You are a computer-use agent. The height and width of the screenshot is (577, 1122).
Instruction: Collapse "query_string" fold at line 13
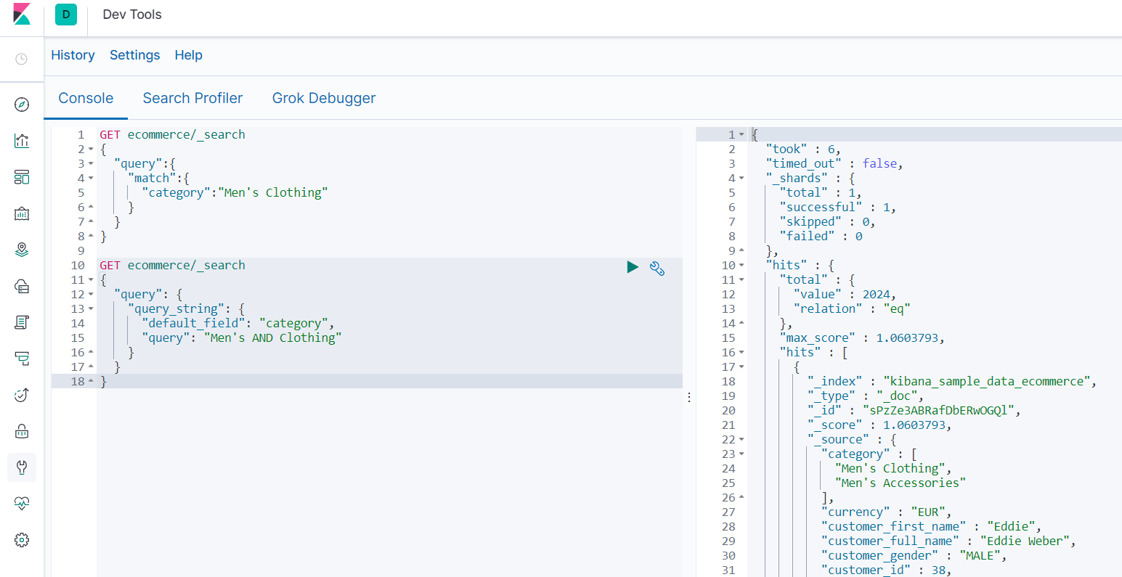point(91,309)
